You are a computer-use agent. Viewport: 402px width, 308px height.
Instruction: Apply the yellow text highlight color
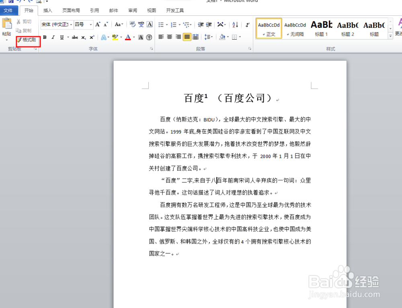coord(115,37)
